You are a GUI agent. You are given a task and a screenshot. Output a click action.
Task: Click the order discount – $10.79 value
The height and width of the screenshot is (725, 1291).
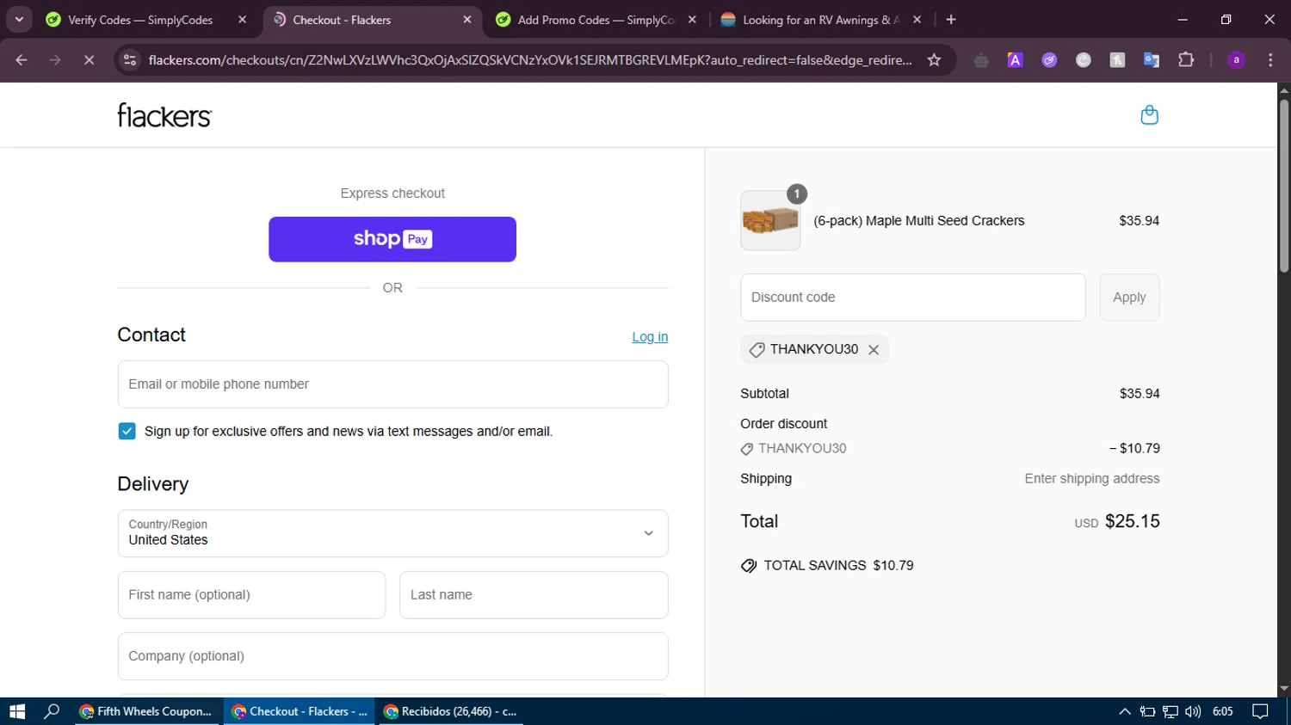point(1134,448)
